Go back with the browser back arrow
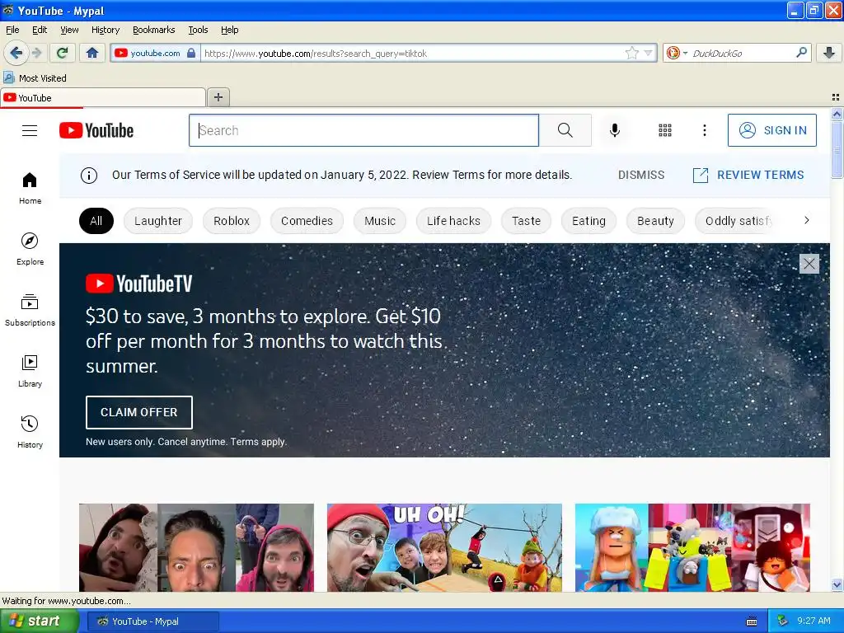 click(16, 53)
